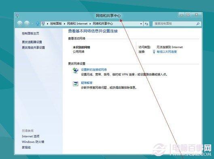
Task: Open 控制面板主页 link
Action: coord(31,33)
